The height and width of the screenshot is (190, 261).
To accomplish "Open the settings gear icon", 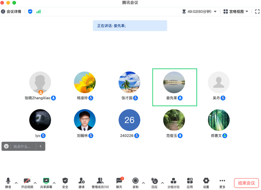I will coord(206,181).
